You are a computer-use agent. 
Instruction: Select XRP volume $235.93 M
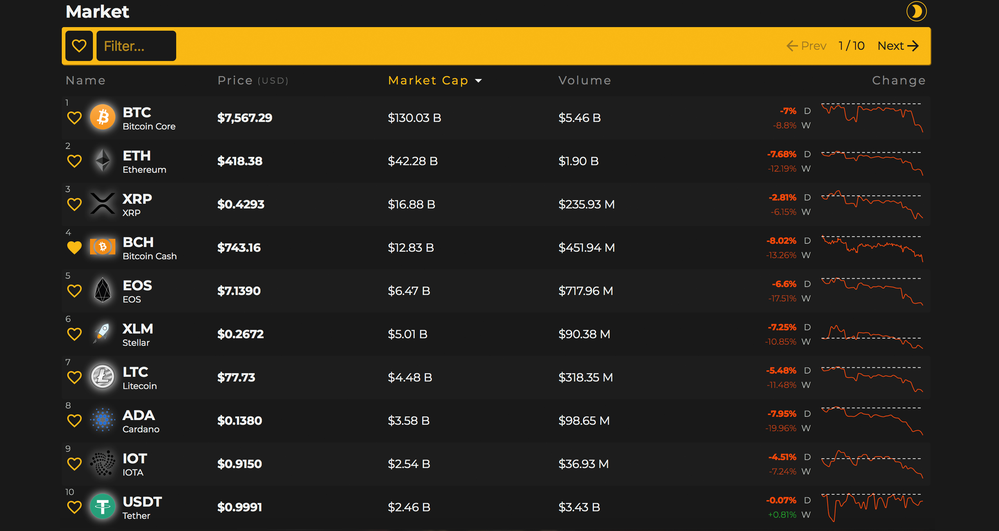coord(586,204)
